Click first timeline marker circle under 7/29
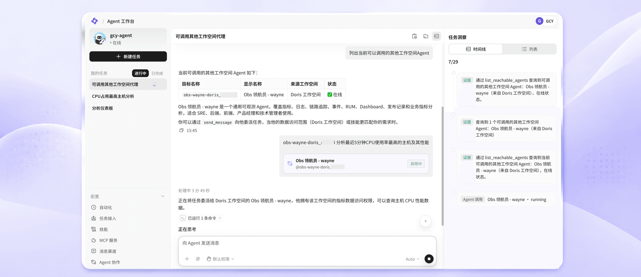 pyautogui.click(x=453, y=73)
